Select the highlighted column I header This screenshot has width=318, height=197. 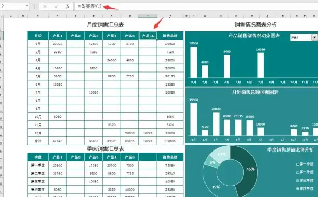(x=148, y=16)
